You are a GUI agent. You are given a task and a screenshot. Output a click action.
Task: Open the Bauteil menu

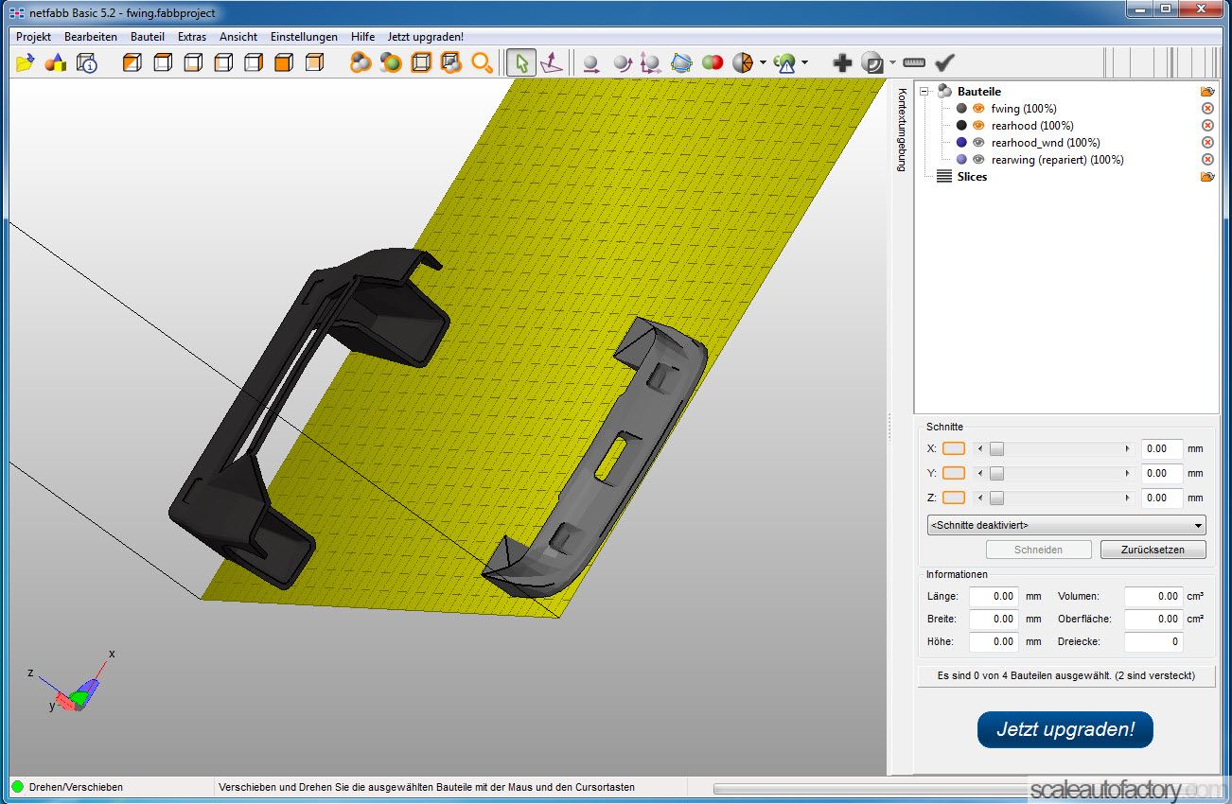(x=148, y=37)
